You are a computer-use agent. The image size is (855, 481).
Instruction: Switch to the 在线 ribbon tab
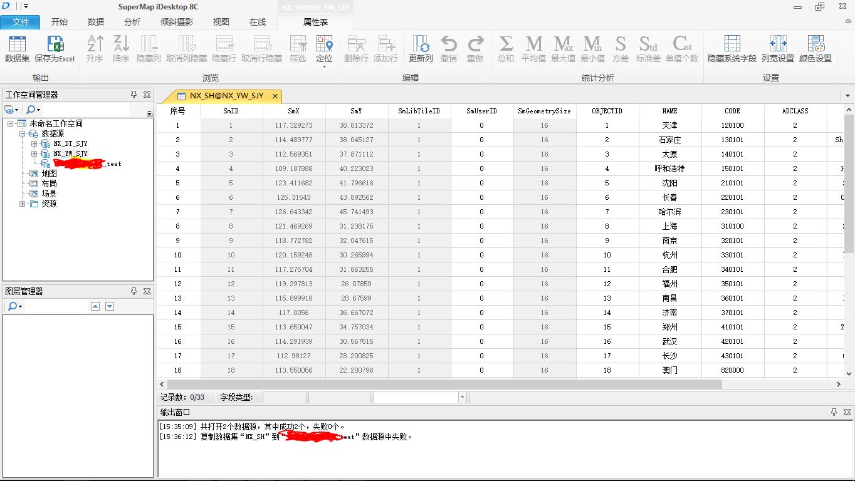[258, 22]
